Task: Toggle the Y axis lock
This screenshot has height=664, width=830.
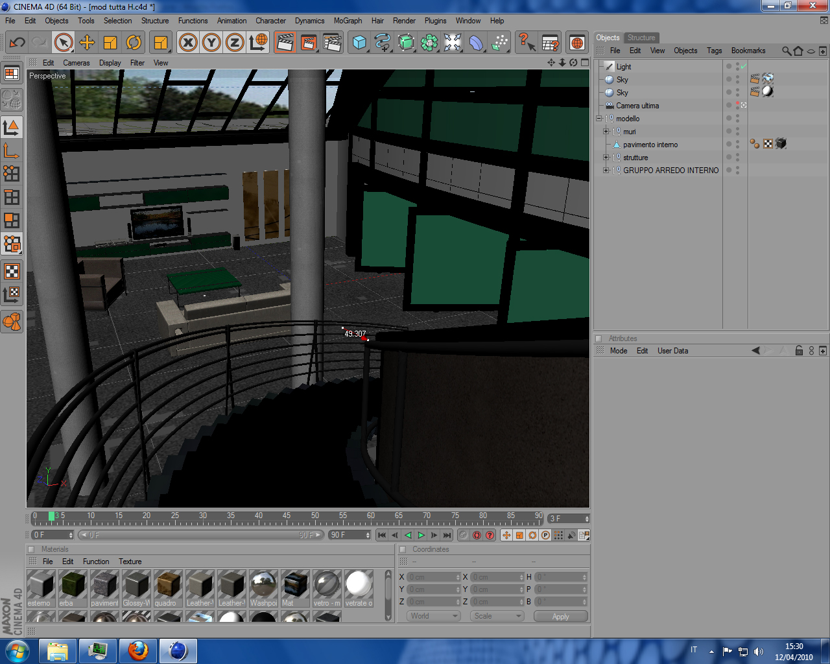Action: (x=211, y=43)
